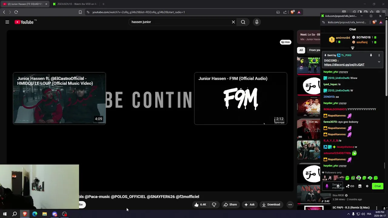Open the Kick chat shop icon

360,186
